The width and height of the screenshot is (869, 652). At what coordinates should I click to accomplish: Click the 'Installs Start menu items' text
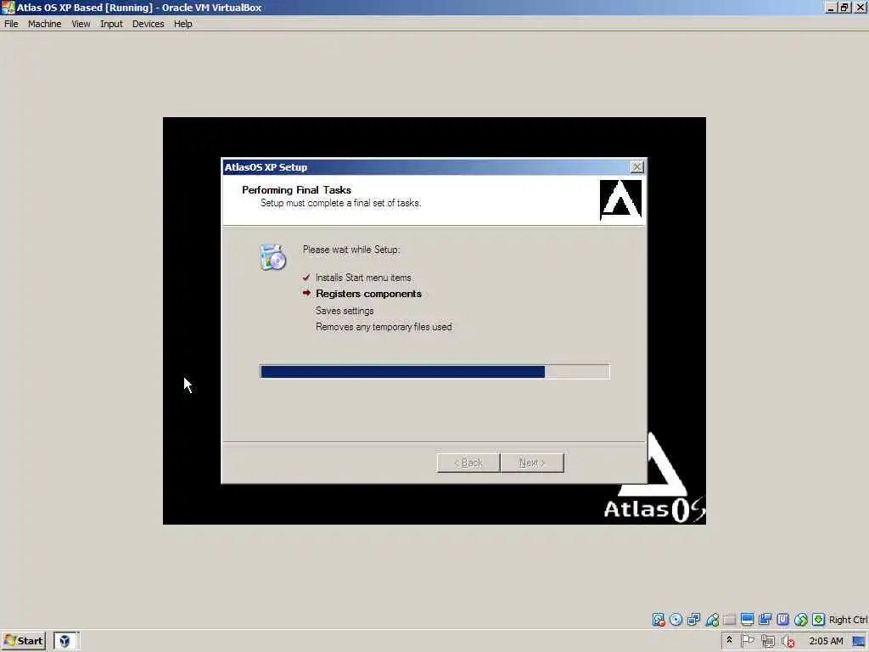tap(363, 278)
